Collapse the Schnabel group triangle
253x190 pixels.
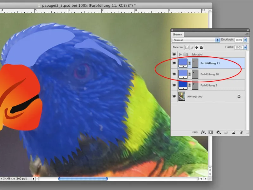(180, 54)
